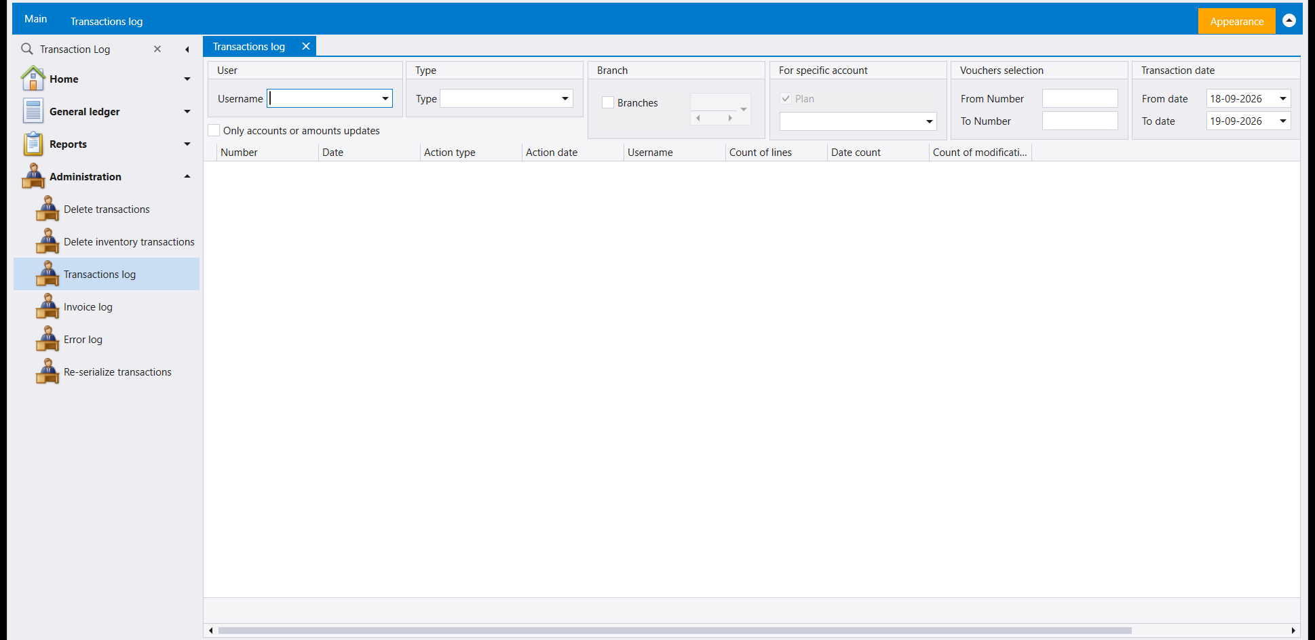Click the Delete transactions icon
Screen dimensions: 1315x640
[47, 209]
